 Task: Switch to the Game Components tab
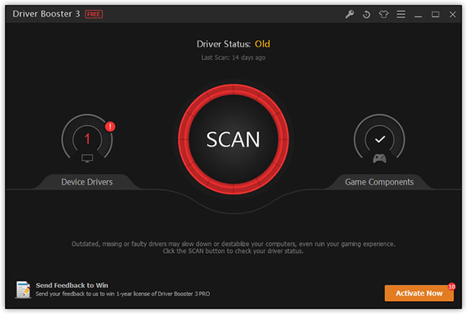tap(379, 182)
